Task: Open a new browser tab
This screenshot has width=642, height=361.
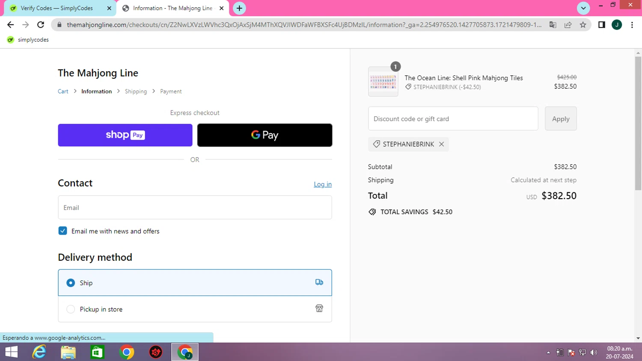Action: tap(239, 8)
